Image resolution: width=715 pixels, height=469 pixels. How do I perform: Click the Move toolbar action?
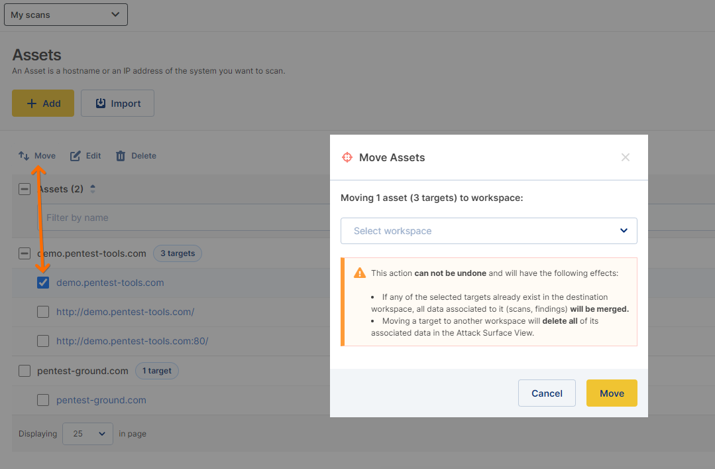click(x=37, y=156)
